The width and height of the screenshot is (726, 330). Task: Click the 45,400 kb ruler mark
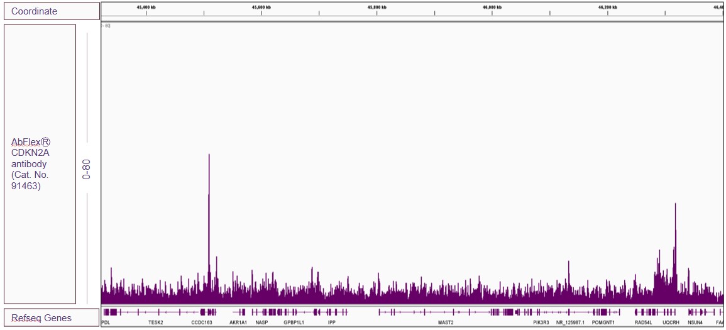146,8
